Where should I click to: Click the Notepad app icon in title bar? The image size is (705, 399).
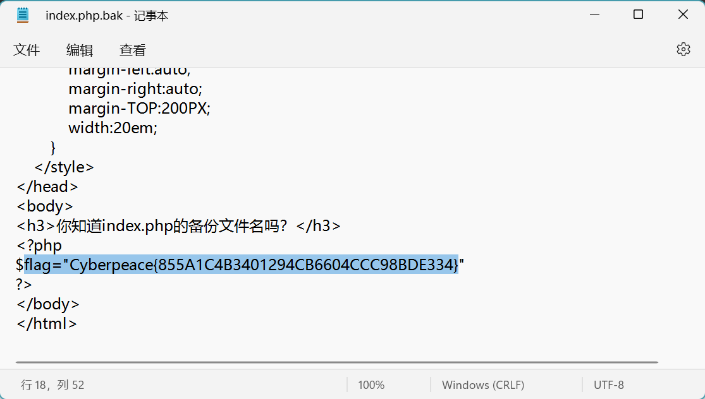point(23,15)
